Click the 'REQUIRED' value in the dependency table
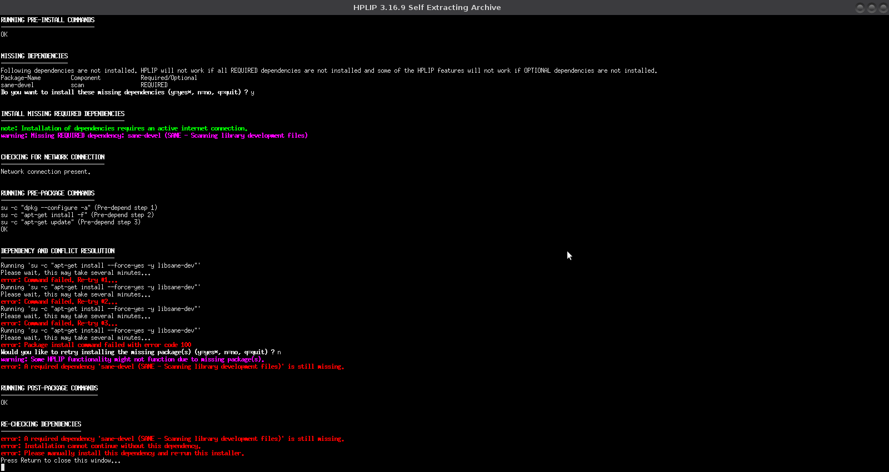The height and width of the screenshot is (472, 889). point(154,85)
